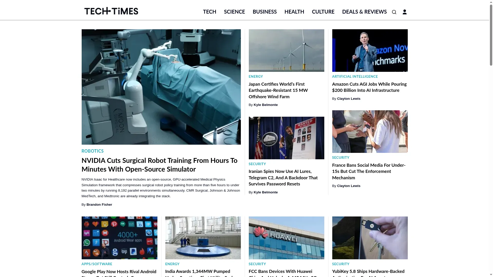Open the HEALTH menu section
The image size is (493, 277).
tap(294, 12)
